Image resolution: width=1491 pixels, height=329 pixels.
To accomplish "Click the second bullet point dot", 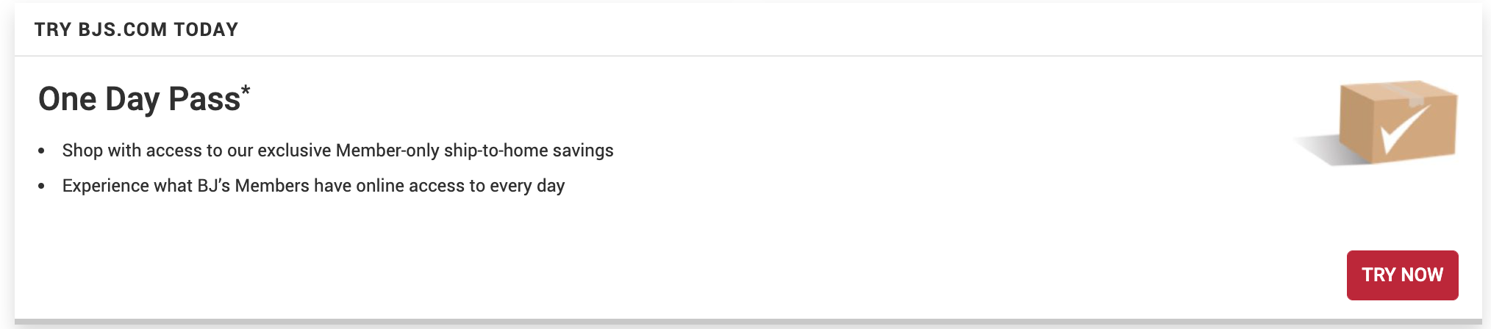I will click(42, 186).
